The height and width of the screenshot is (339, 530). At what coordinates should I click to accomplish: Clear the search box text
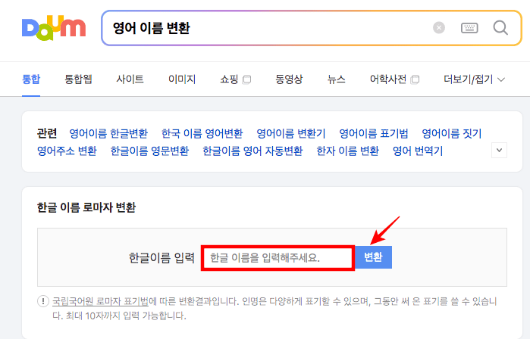439,28
